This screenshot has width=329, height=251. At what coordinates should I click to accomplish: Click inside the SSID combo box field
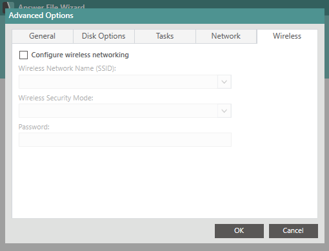click(118, 82)
